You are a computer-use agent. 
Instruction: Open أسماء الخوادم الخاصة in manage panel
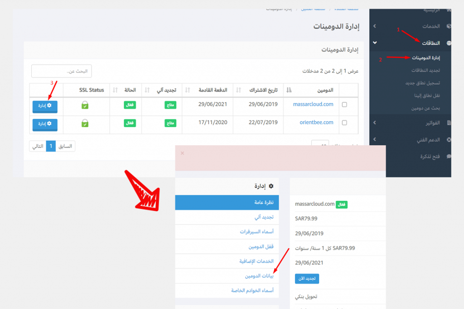coord(227,291)
